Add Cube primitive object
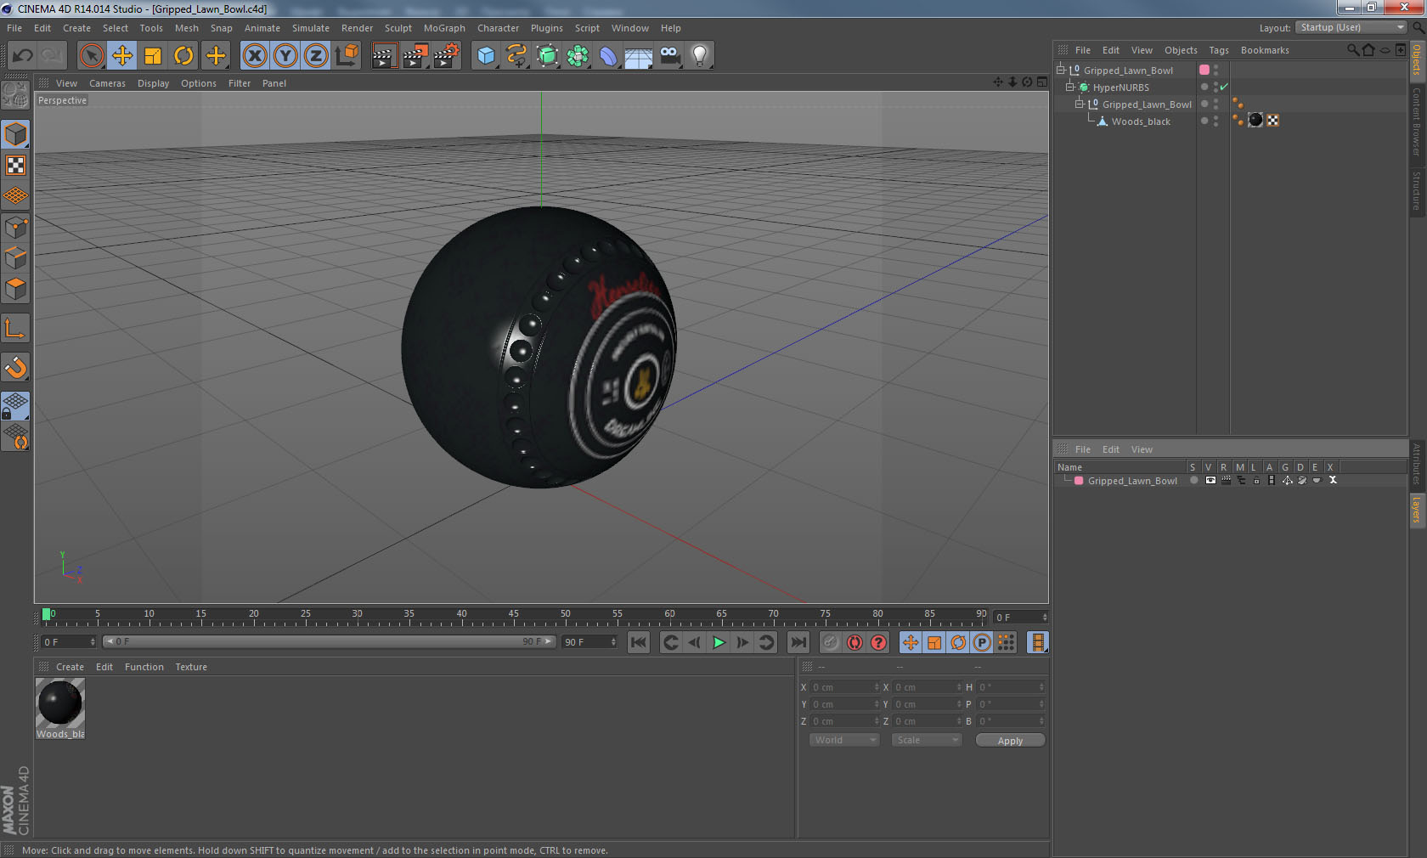The image size is (1427, 858). pyautogui.click(x=486, y=56)
